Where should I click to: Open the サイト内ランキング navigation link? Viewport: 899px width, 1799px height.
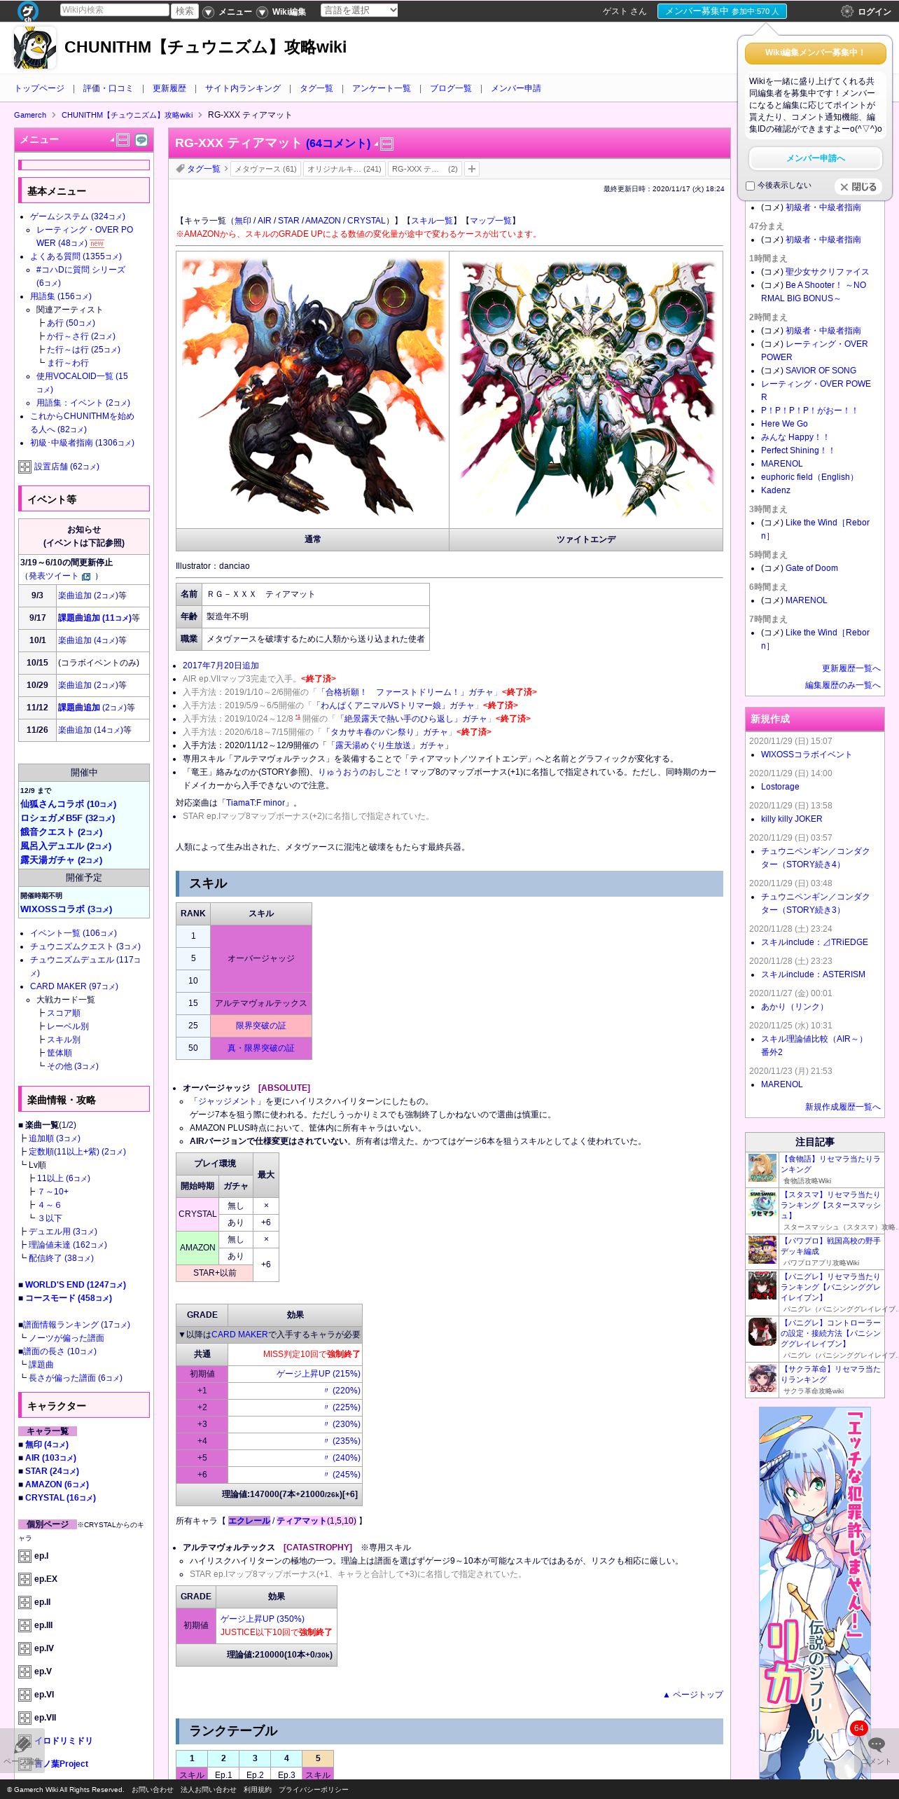[x=243, y=88]
